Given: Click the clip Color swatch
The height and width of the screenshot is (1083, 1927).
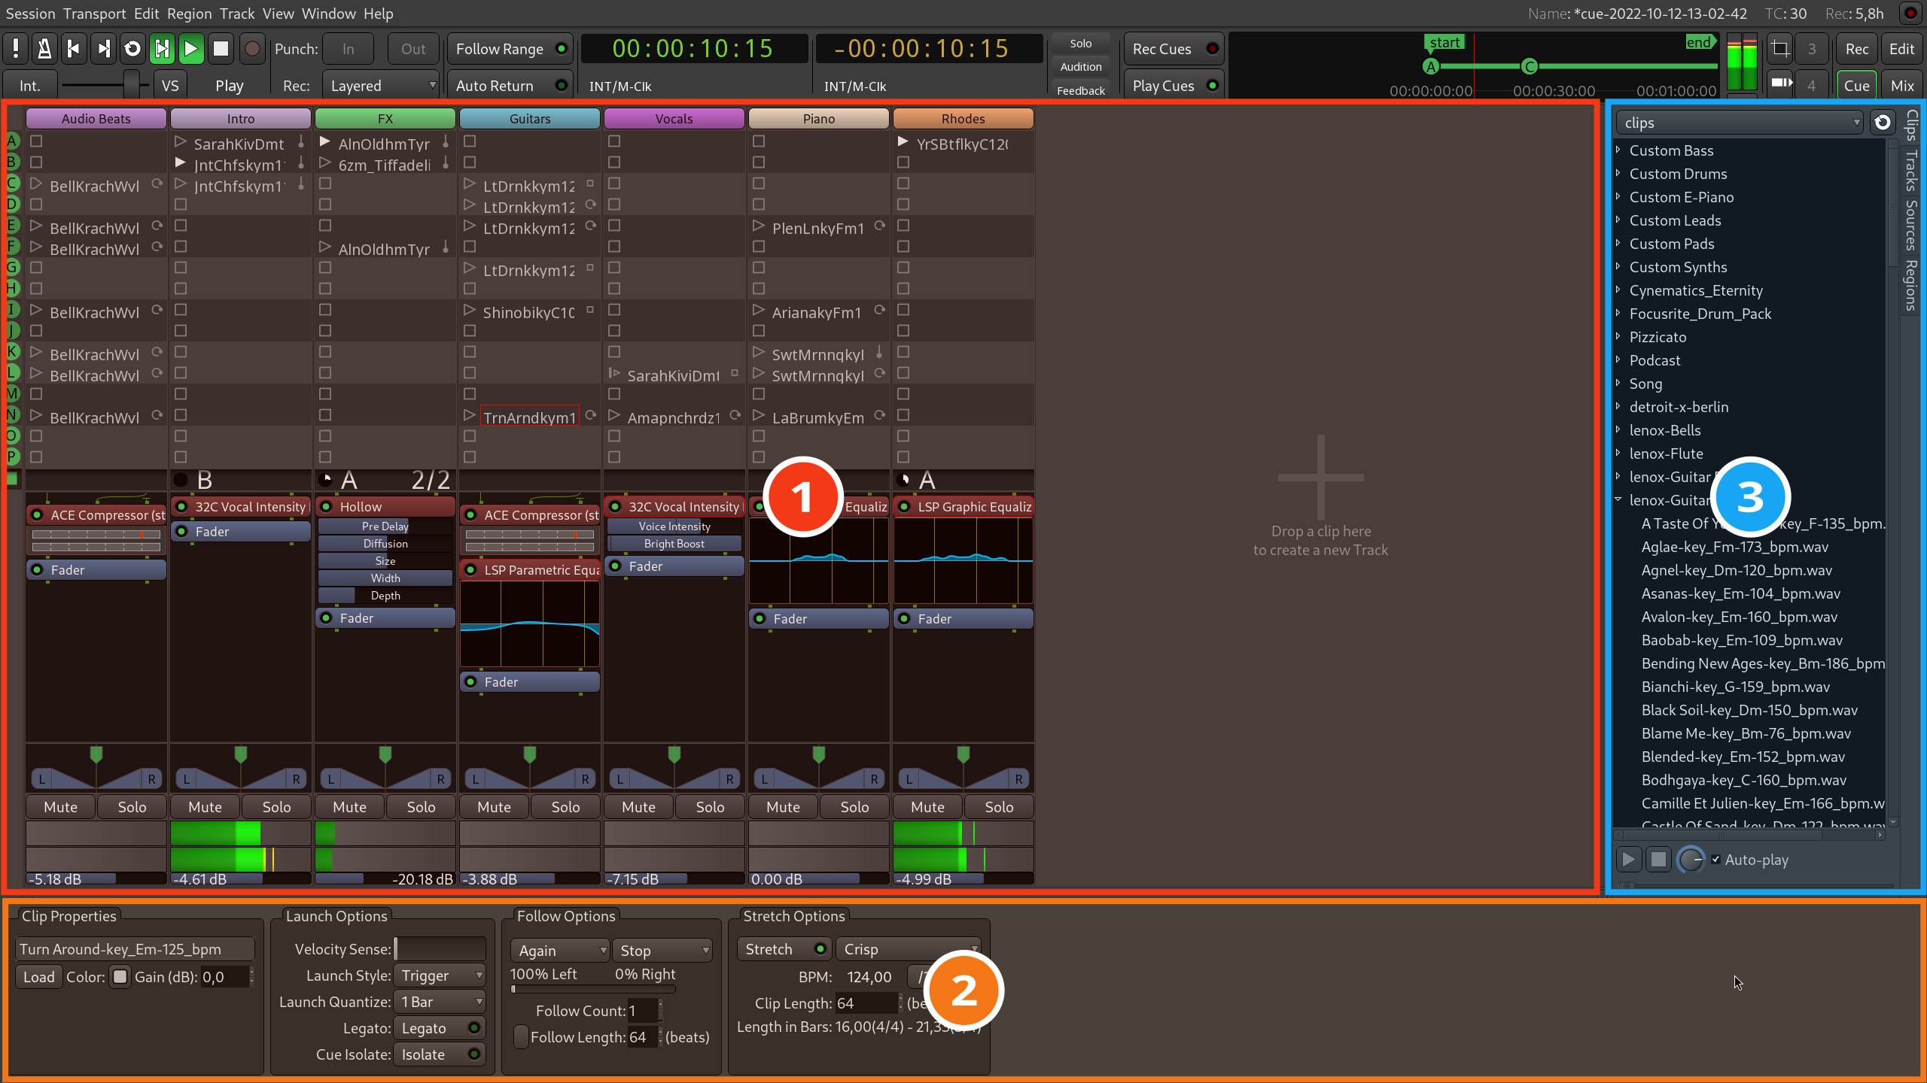Looking at the screenshot, I should (x=120, y=977).
